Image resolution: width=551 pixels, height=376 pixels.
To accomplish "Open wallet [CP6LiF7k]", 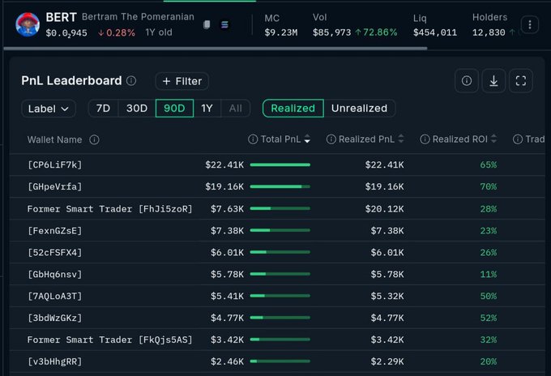I will click(x=55, y=164).
